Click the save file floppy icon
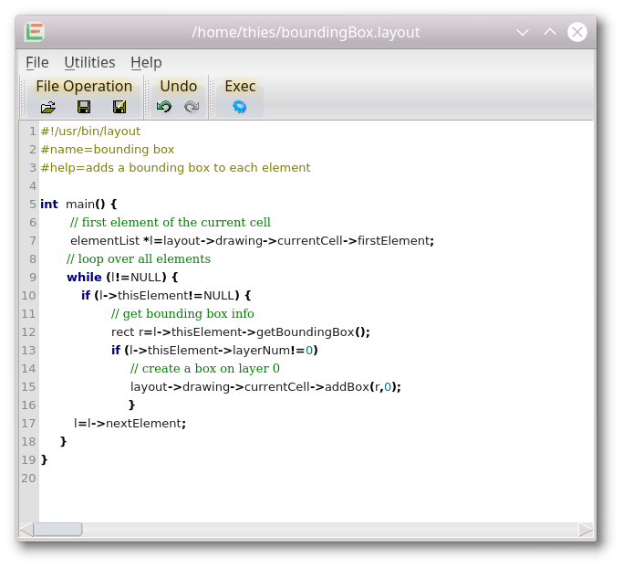The width and height of the screenshot is (623, 568). click(x=84, y=107)
